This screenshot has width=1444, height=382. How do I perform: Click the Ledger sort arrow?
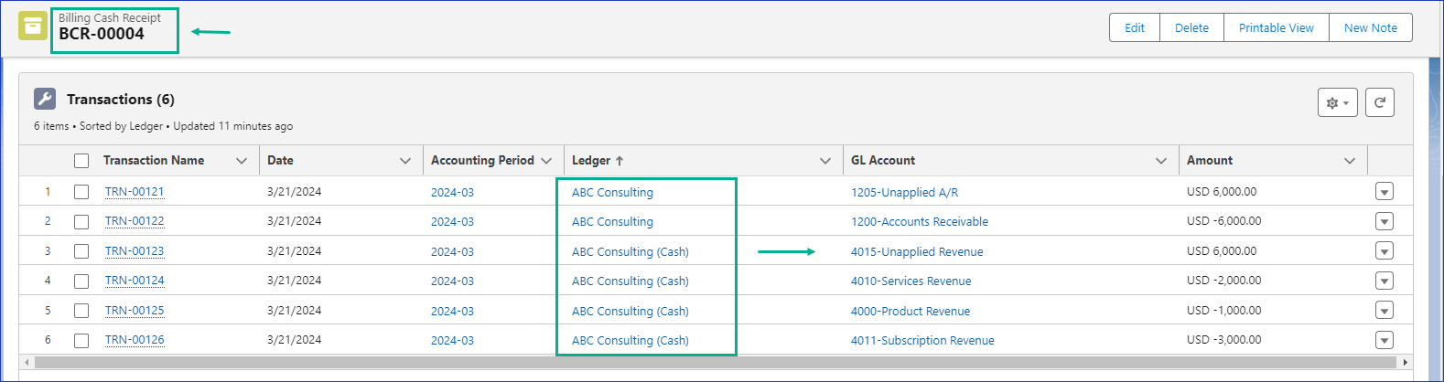click(x=620, y=161)
